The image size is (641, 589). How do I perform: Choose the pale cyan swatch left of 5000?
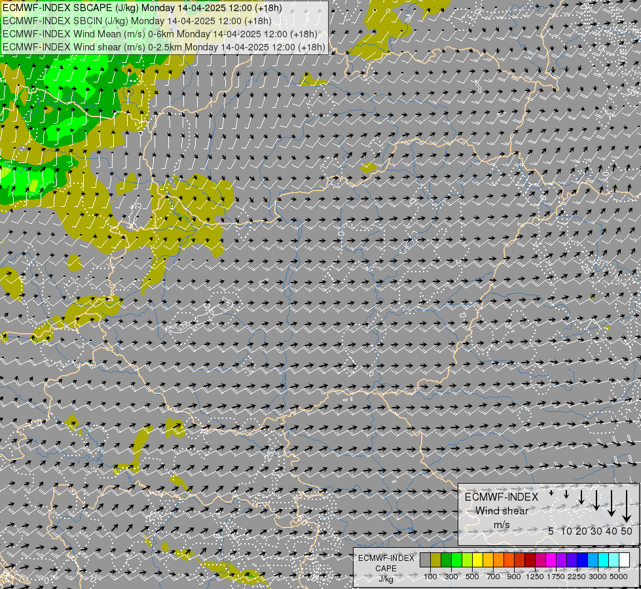614,560
